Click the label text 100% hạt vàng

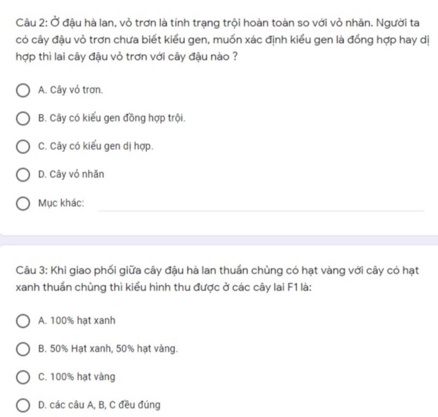[83, 377]
